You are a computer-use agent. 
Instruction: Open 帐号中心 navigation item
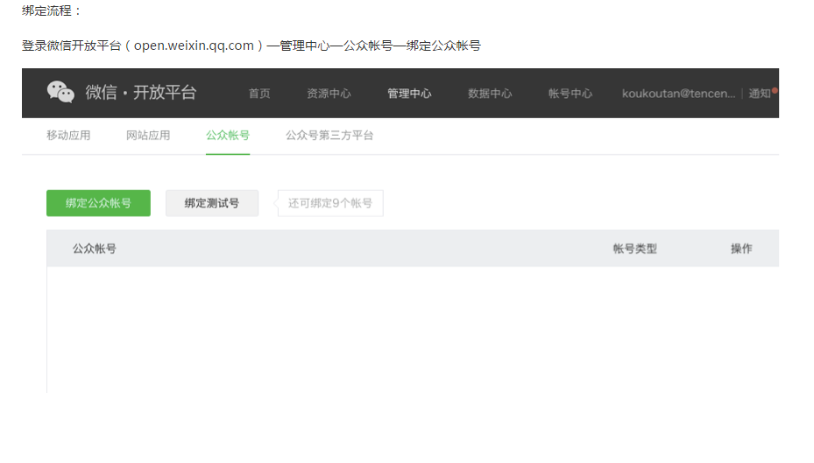click(570, 94)
